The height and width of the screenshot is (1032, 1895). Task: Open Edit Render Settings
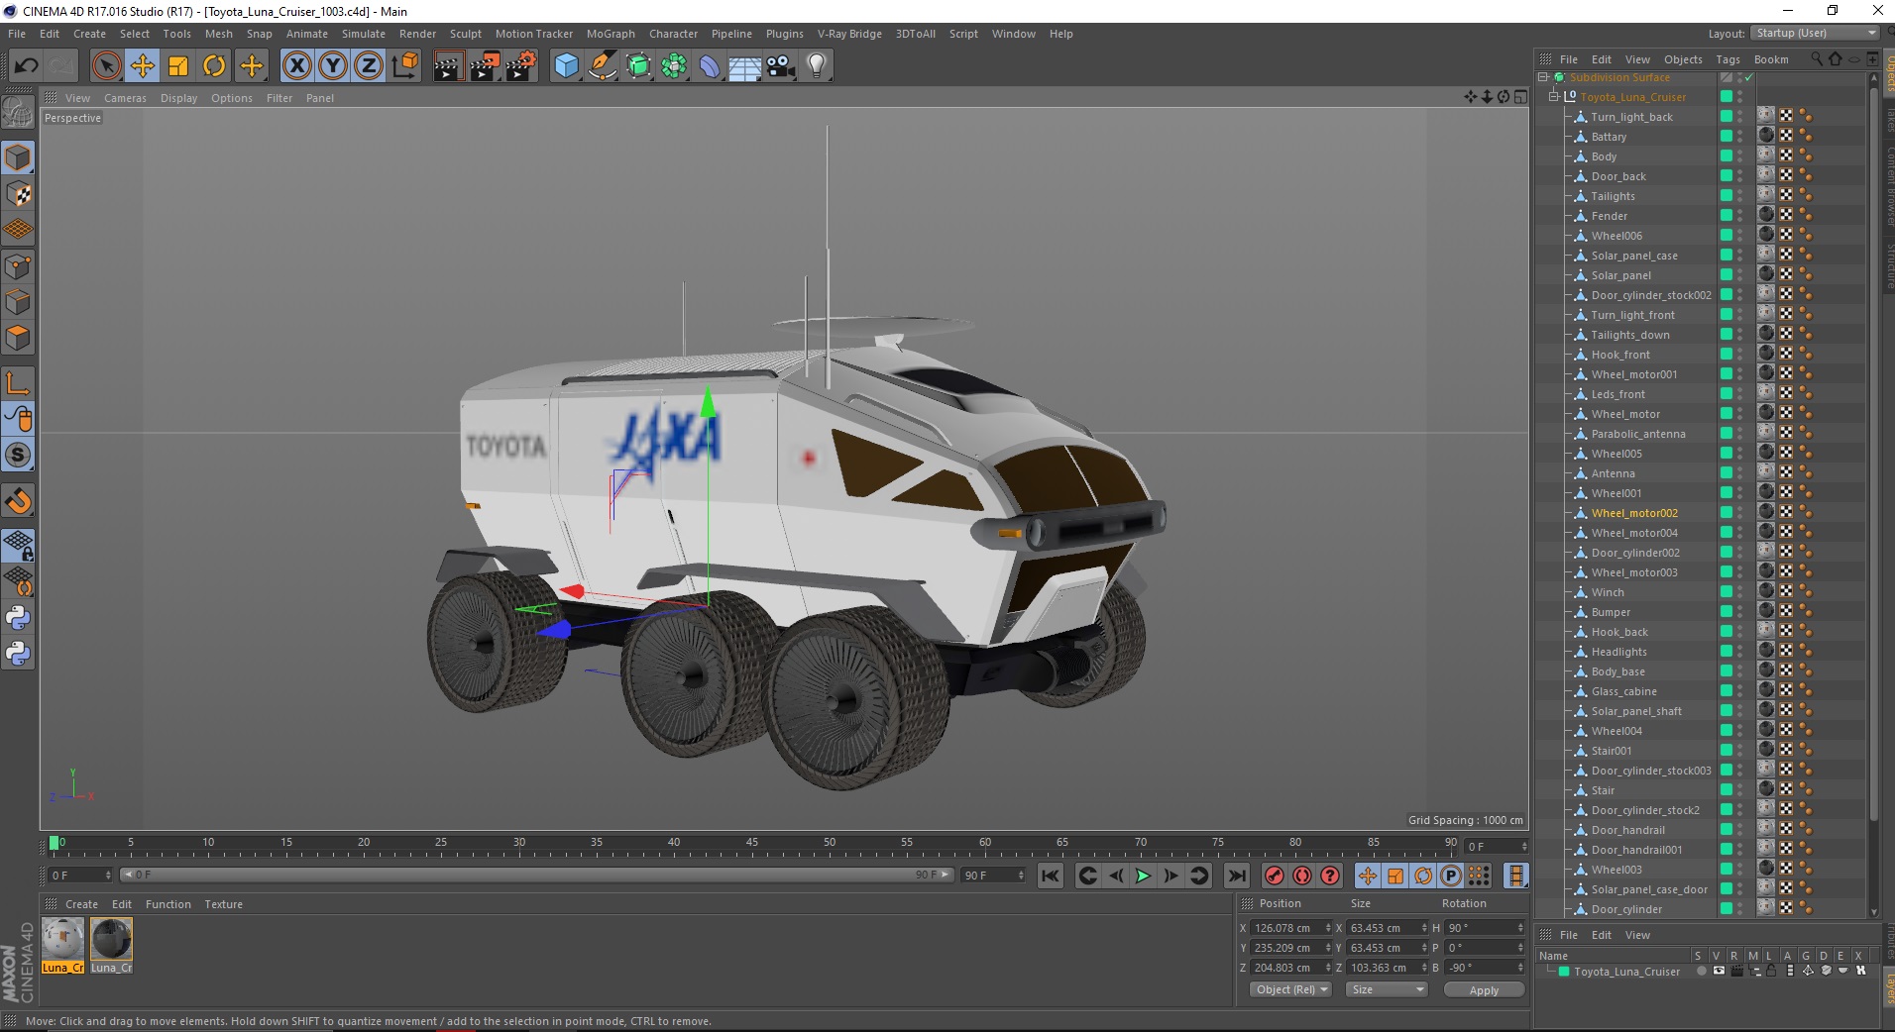click(x=520, y=66)
